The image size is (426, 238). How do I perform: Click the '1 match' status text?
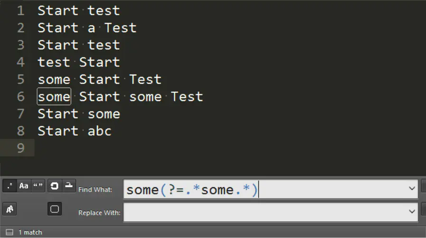[30, 232]
